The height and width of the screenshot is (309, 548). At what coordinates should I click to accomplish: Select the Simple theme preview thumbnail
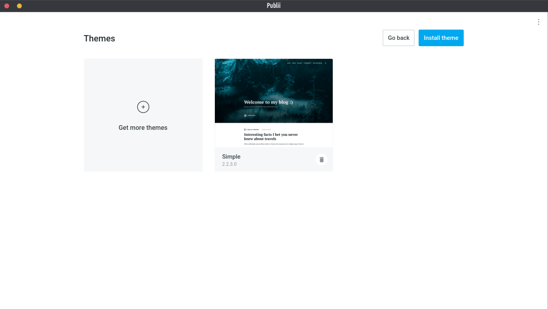pyautogui.click(x=274, y=103)
